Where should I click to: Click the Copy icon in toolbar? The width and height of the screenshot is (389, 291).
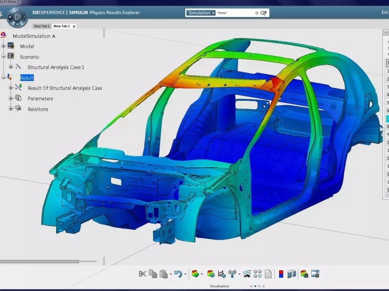click(153, 274)
